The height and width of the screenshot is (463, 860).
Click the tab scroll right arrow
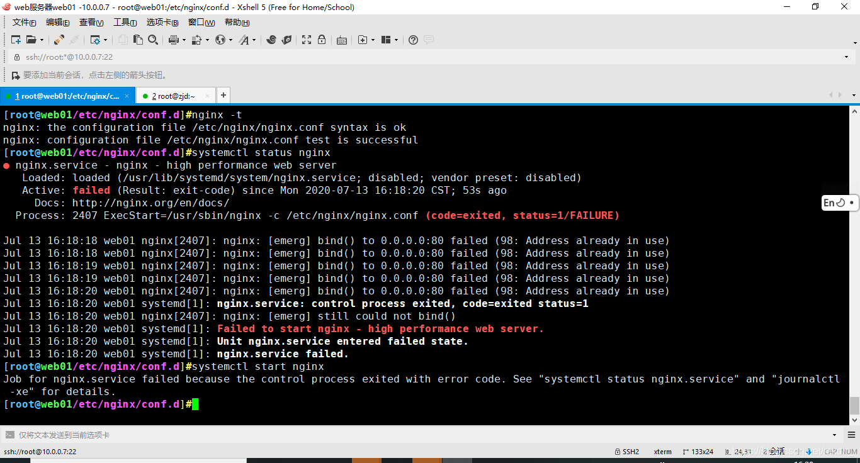point(840,95)
